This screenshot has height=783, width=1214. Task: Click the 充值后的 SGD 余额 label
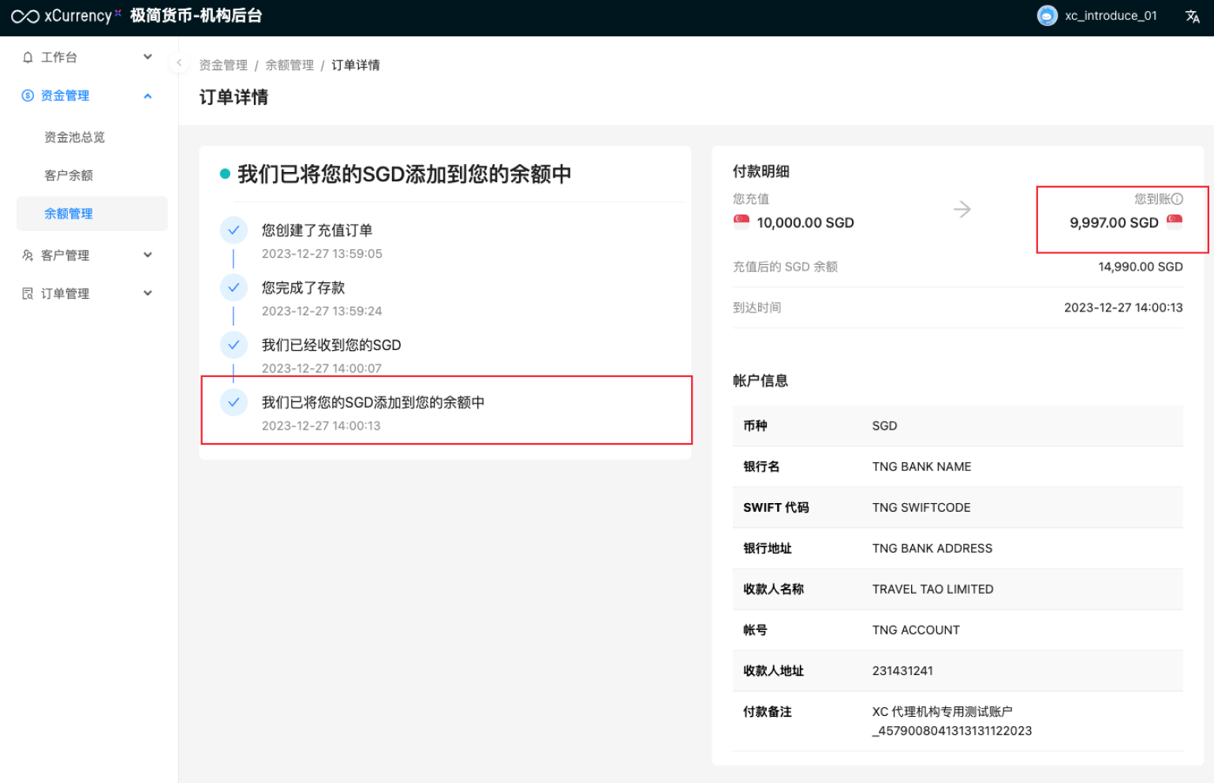tap(785, 267)
